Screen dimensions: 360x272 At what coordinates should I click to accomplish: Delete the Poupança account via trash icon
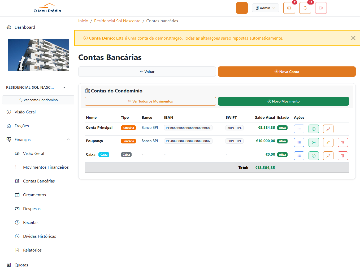[x=343, y=142]
